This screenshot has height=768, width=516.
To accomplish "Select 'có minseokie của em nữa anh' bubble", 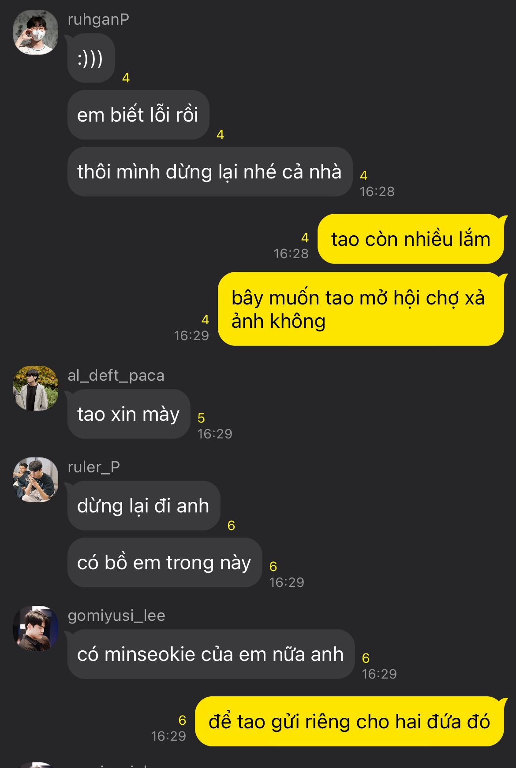I will click(210, 654).
